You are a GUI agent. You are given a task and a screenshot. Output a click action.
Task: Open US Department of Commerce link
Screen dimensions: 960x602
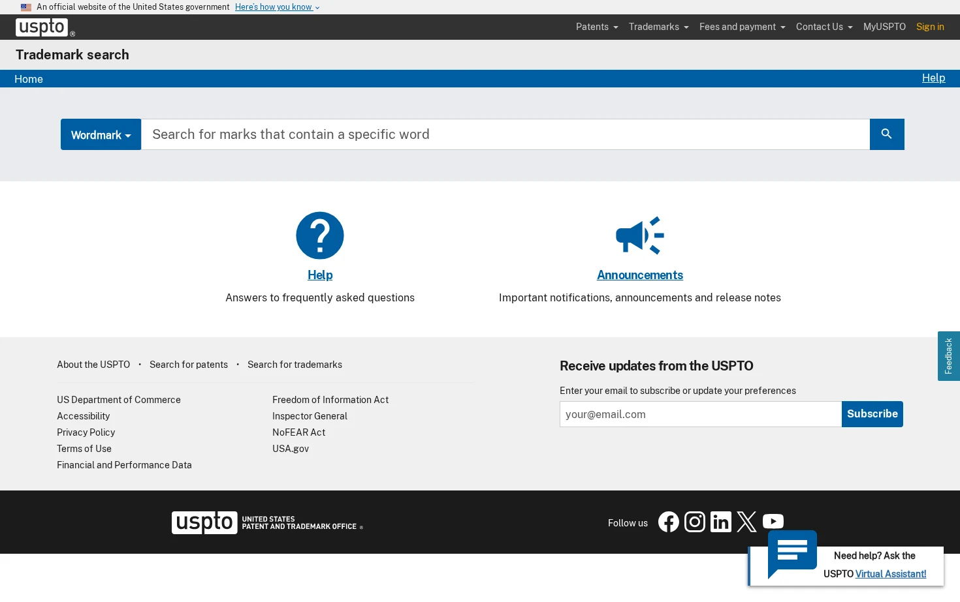pos(119,400)
